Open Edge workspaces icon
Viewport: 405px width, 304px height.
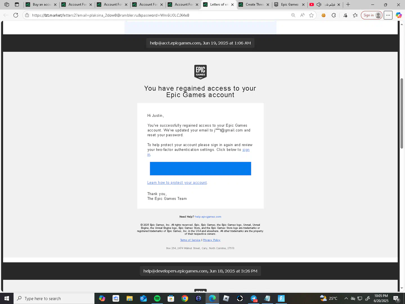(7, 5)
